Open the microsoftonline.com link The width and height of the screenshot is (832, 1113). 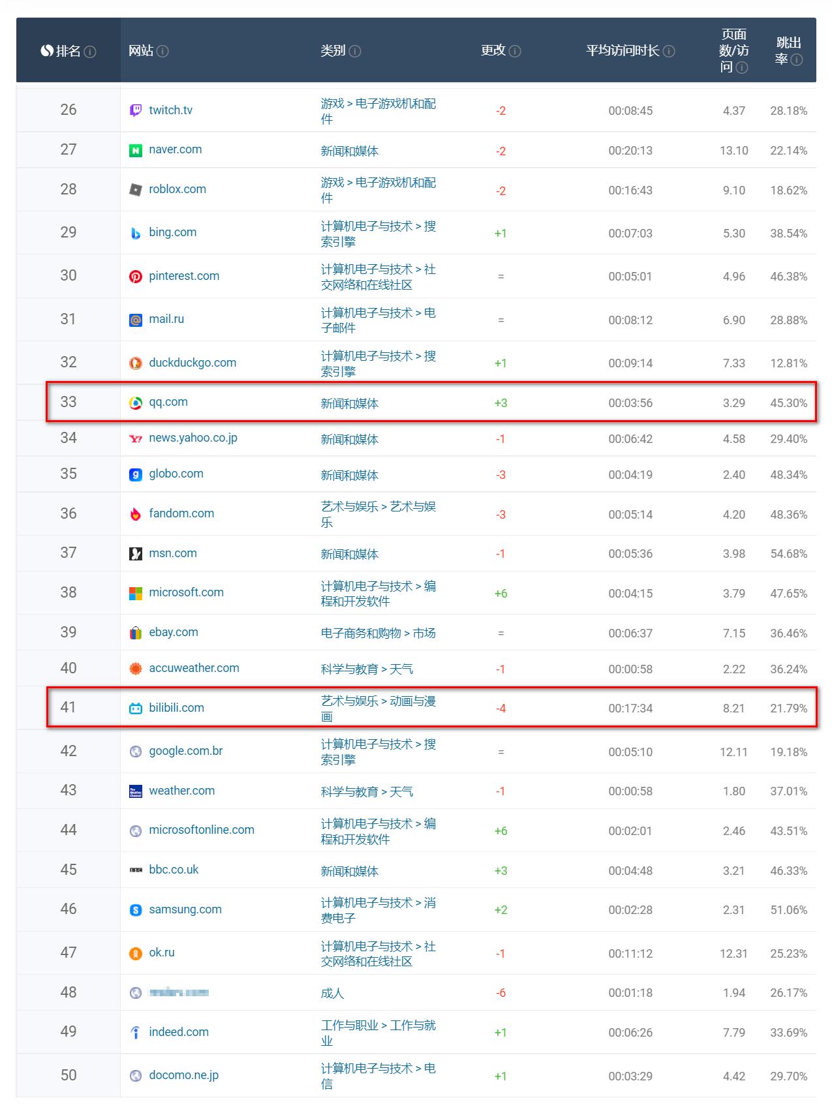[x=202, y=830]
